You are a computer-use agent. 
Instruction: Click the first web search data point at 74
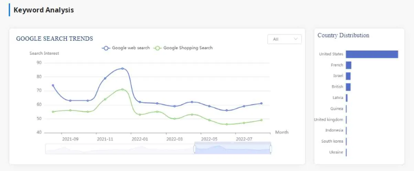click(x=53, y=85)
